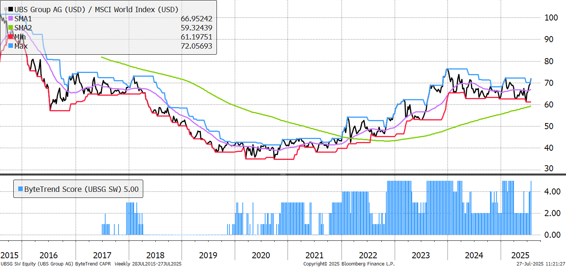Click the Max value 72.05693
This screenshot has width=566, height=267.
(x=196, y=46)
